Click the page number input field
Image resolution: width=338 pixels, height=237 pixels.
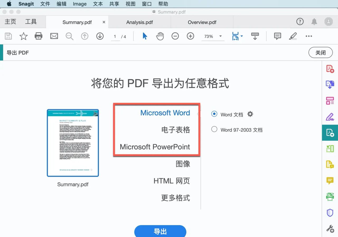(115, 37)
